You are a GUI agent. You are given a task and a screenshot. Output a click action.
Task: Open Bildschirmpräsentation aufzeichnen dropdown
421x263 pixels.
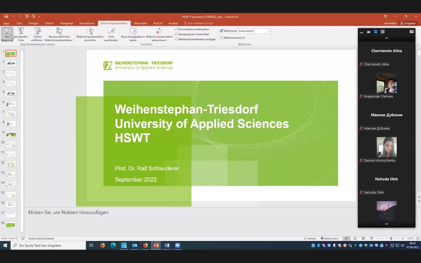(x=160, y=35)
